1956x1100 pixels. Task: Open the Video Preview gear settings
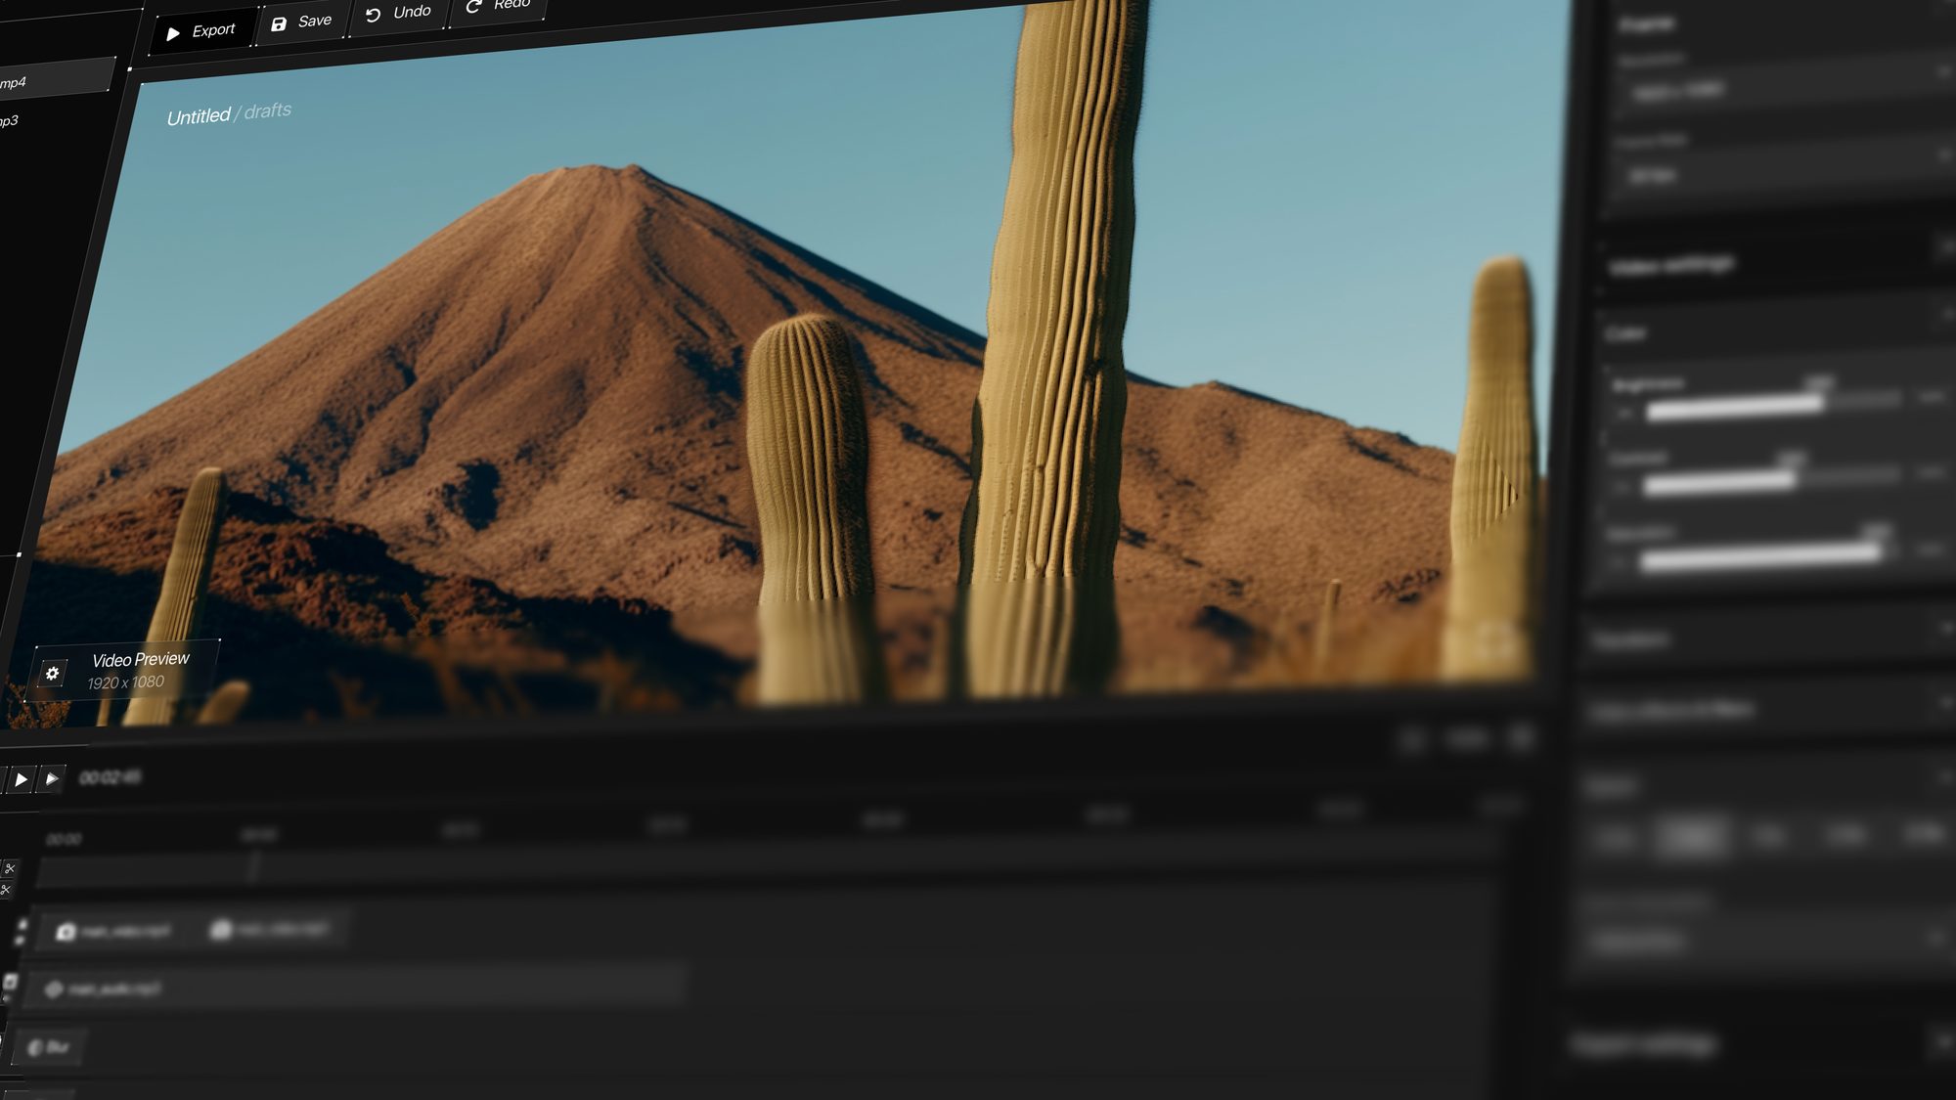pos(52,673)
